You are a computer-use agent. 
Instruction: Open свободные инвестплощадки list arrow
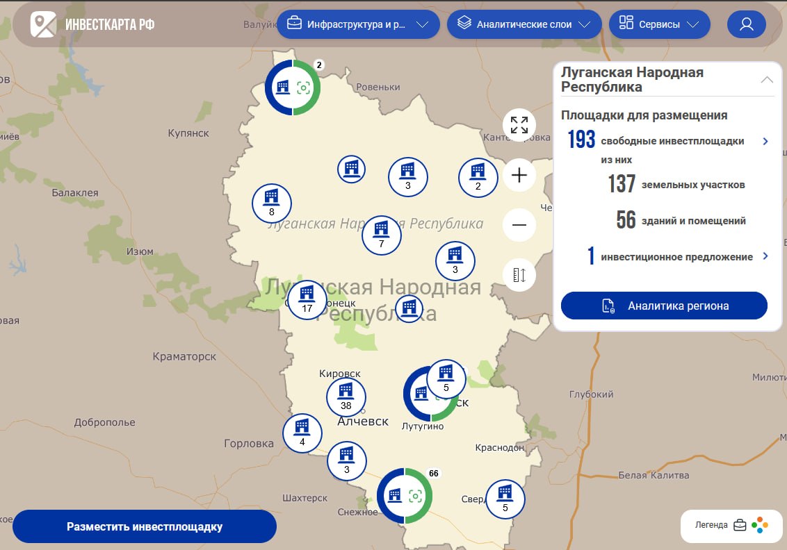coord(765,141)
